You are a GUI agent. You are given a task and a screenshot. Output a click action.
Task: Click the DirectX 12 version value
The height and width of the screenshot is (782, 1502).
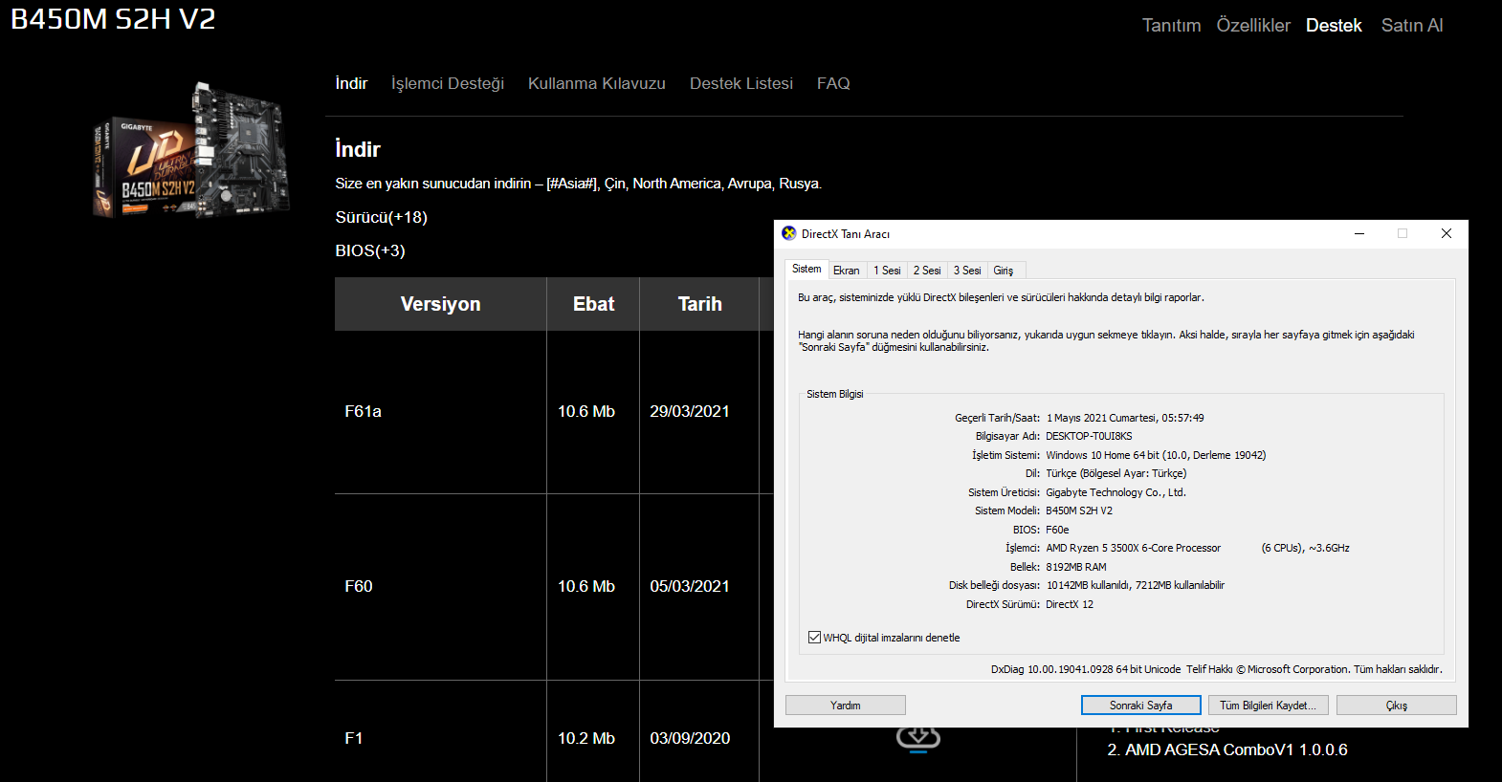pyautogui.click(x=1070, y=604)
